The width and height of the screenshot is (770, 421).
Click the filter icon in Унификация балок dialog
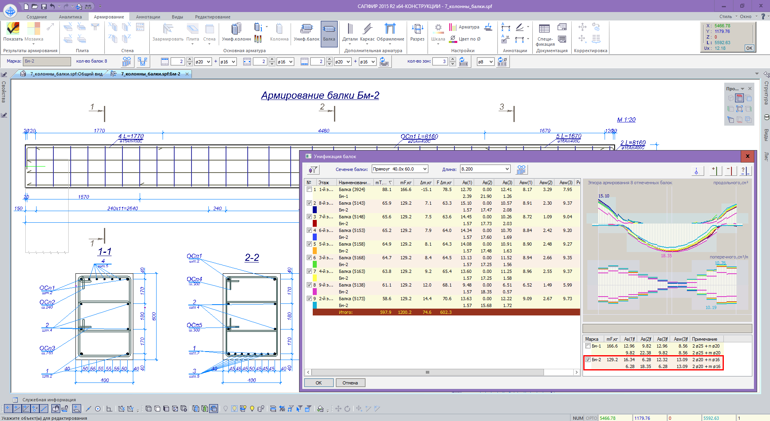[313, 170]
